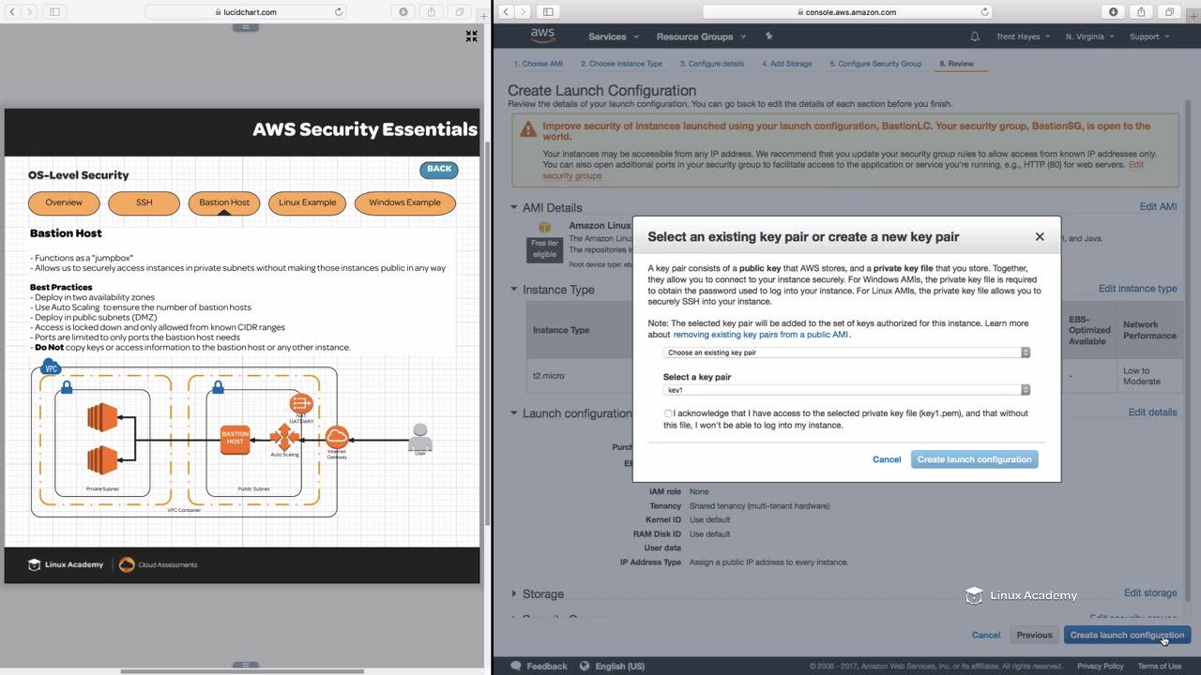Click the BACK button on the slide
This screenshot has height=675, width=1201.
point(439,170)
